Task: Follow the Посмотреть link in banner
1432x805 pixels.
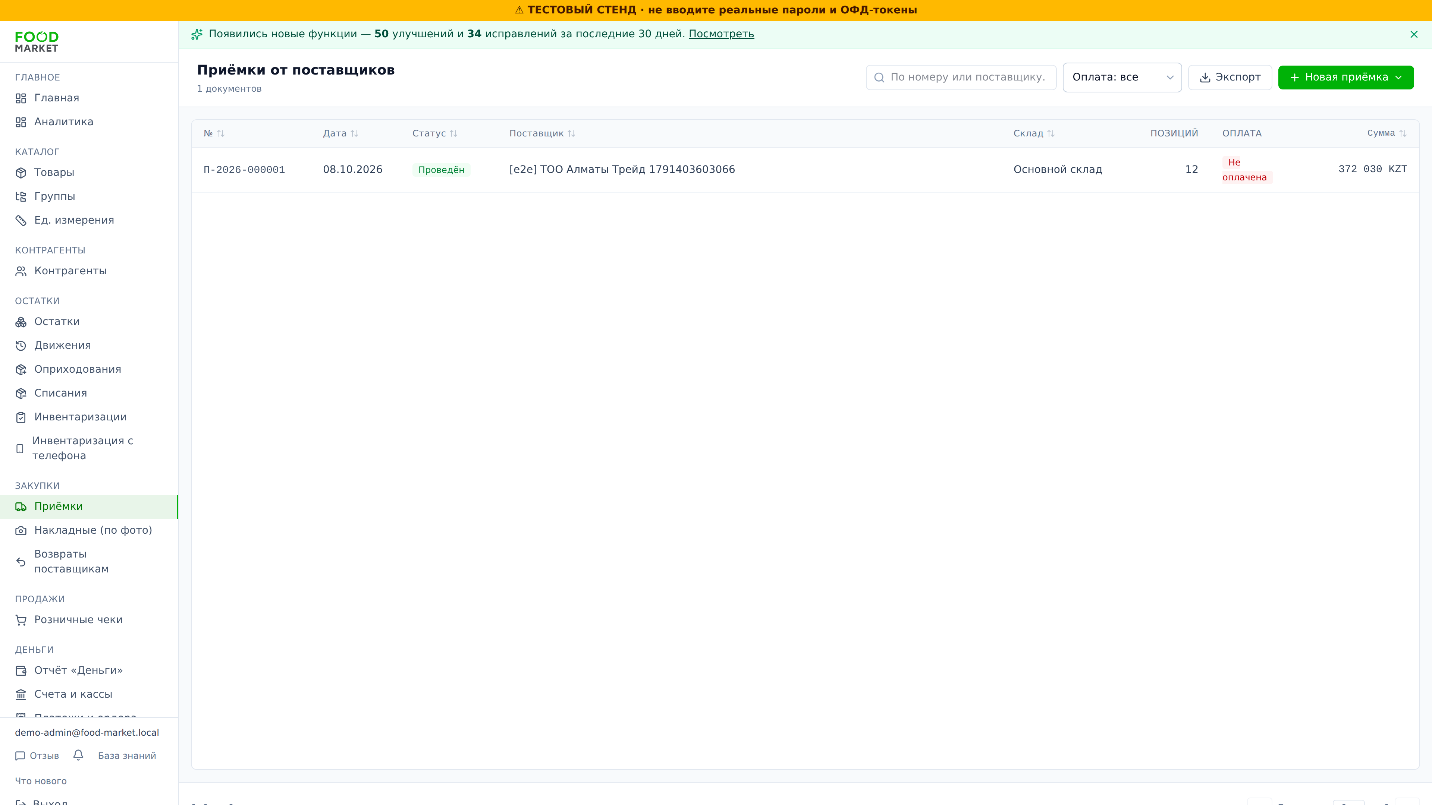Action: pos(721,34)
